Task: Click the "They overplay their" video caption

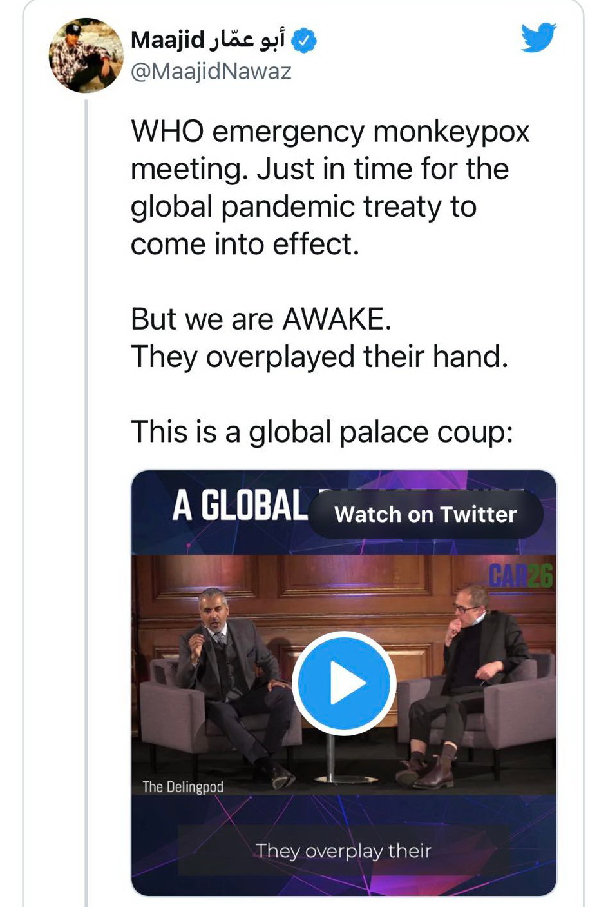Action: [x=343, y=851]
